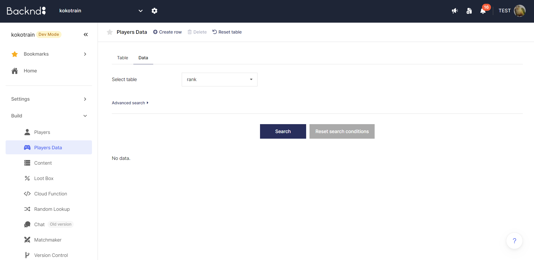534x260 pixels.
Task: Bookmark Players Data with the star icon
Action: [x=110, y=32]
